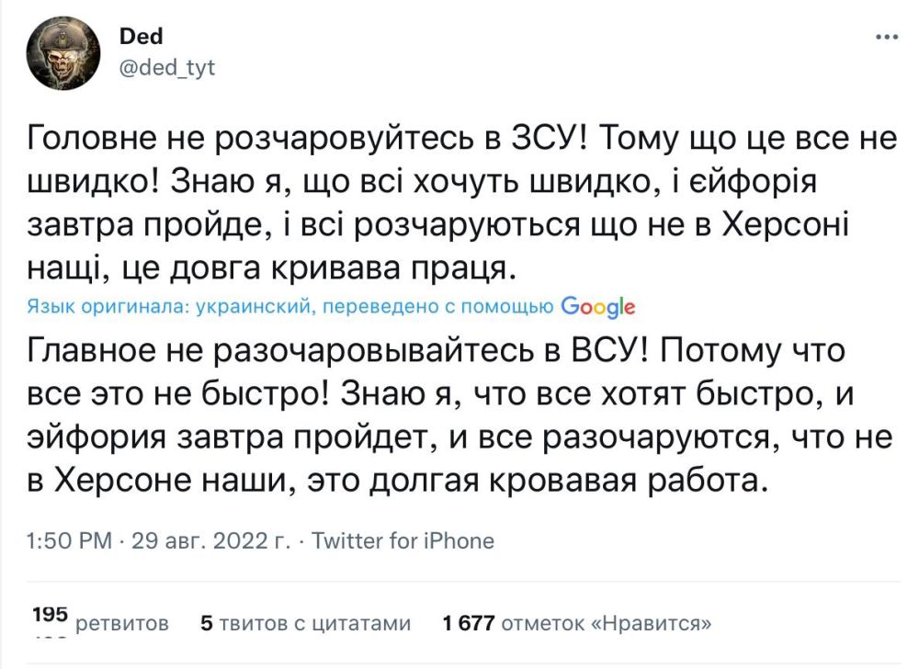Open Ded's skull profile avatar
The image size is (919, 669).
(x=62, y=52)
